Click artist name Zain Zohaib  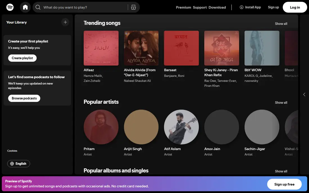pos(92,81)
